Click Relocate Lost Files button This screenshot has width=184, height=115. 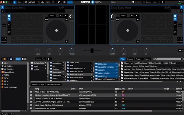53,85
